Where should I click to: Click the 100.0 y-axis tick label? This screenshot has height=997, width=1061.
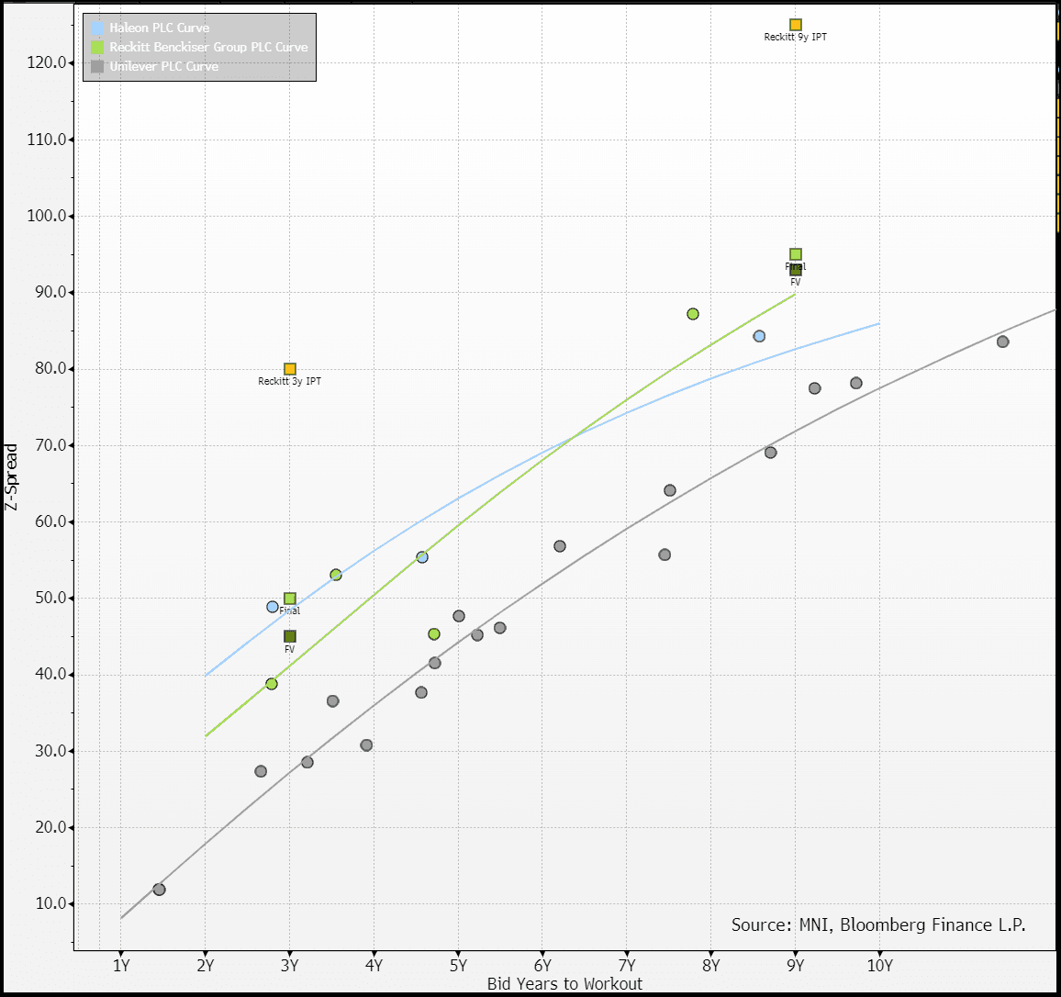click(47, 216)
